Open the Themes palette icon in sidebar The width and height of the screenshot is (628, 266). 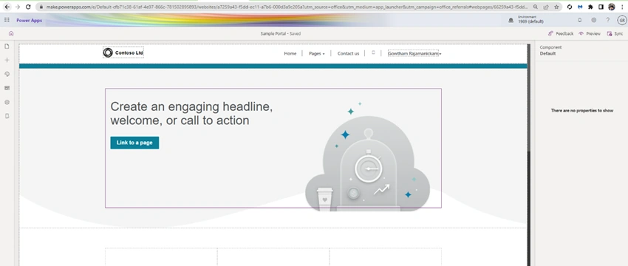[x=7, y=74]
